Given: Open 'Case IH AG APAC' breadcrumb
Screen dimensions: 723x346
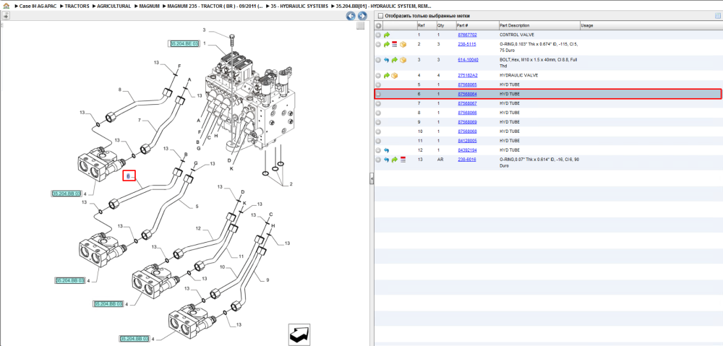Looking at the screenshot, I should pos(38,7).
